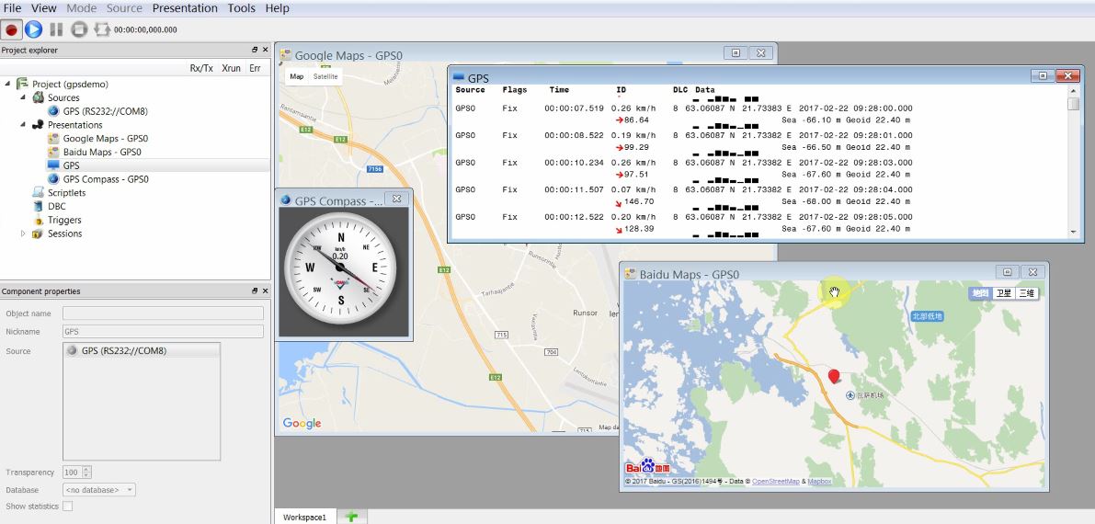This screenshot has height=524, width=1095.
Task: Click the Rx/Tx column header
Action: point(202,68)
